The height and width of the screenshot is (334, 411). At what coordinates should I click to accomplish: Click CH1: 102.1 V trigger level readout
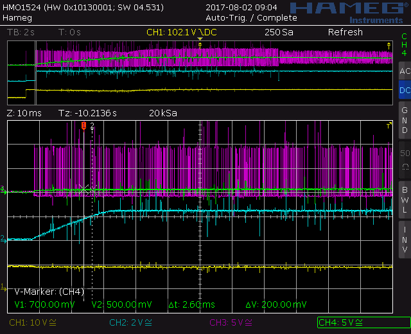[x=181, y=32]
